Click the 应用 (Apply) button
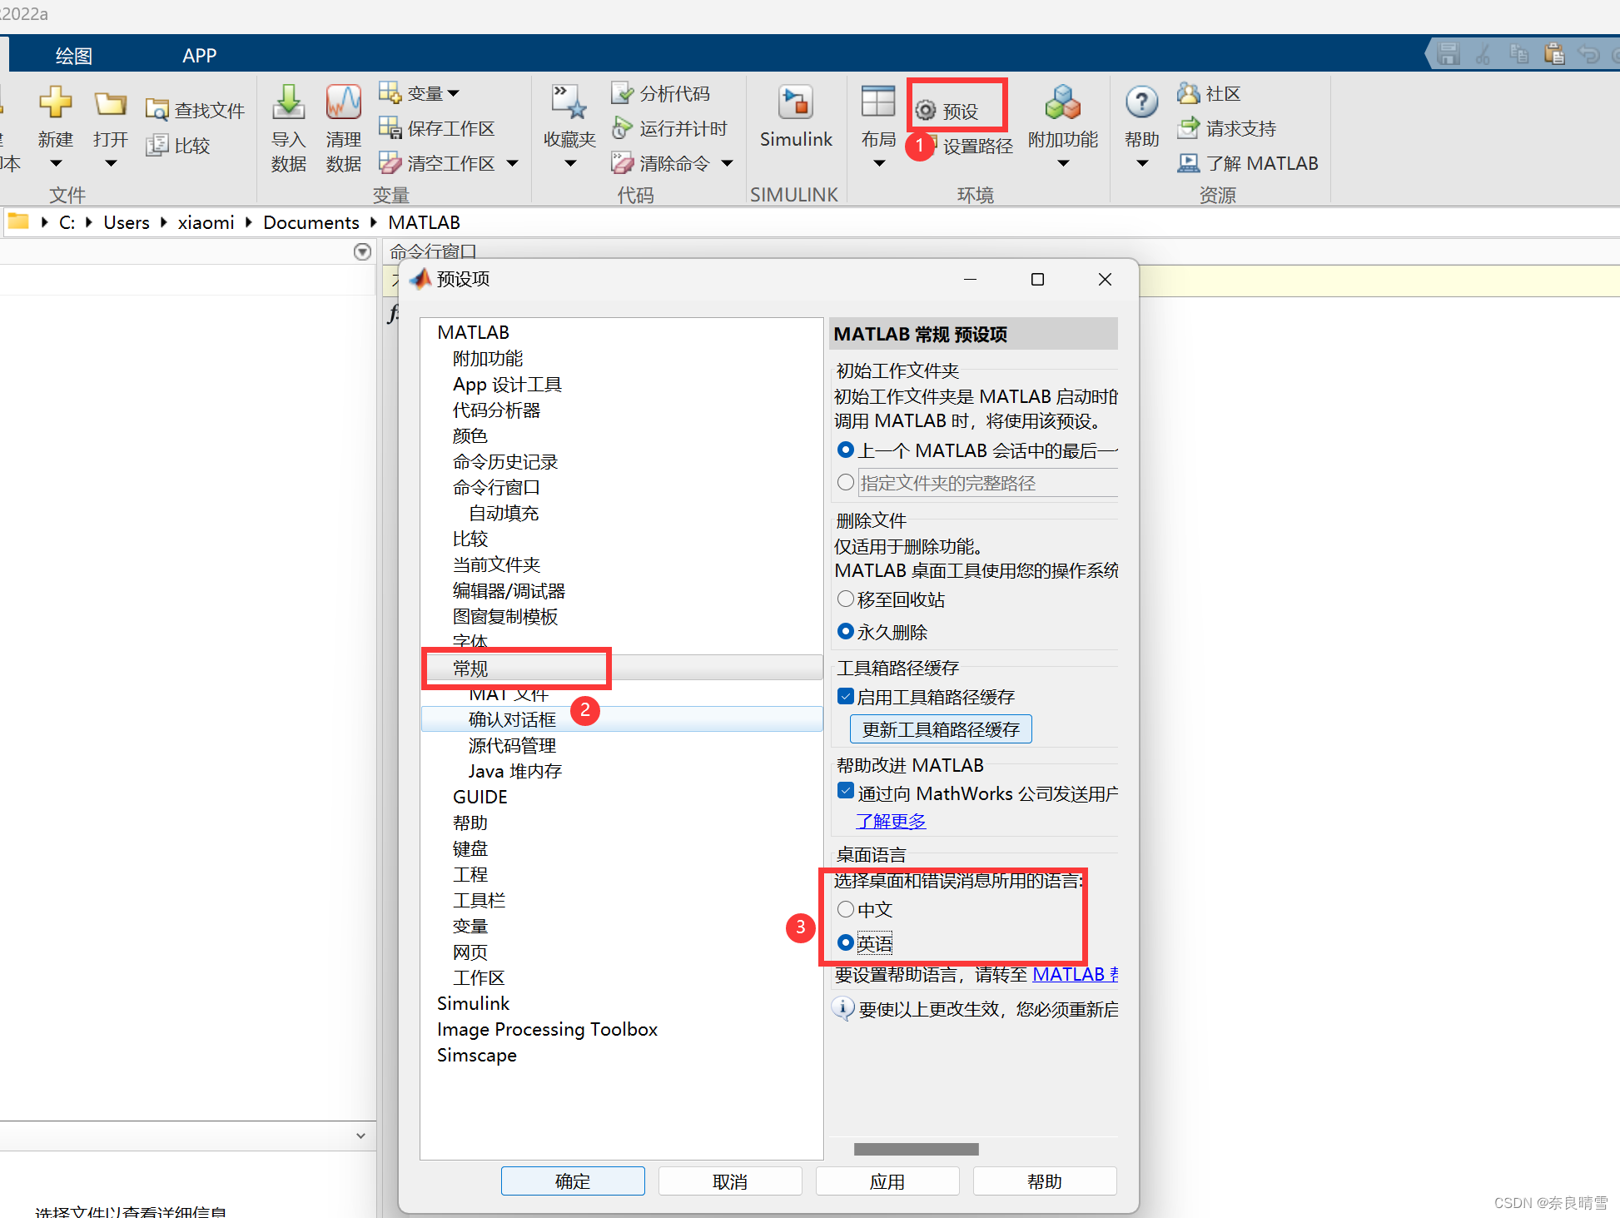The image size is (1620, 1218). (887, 1181)
